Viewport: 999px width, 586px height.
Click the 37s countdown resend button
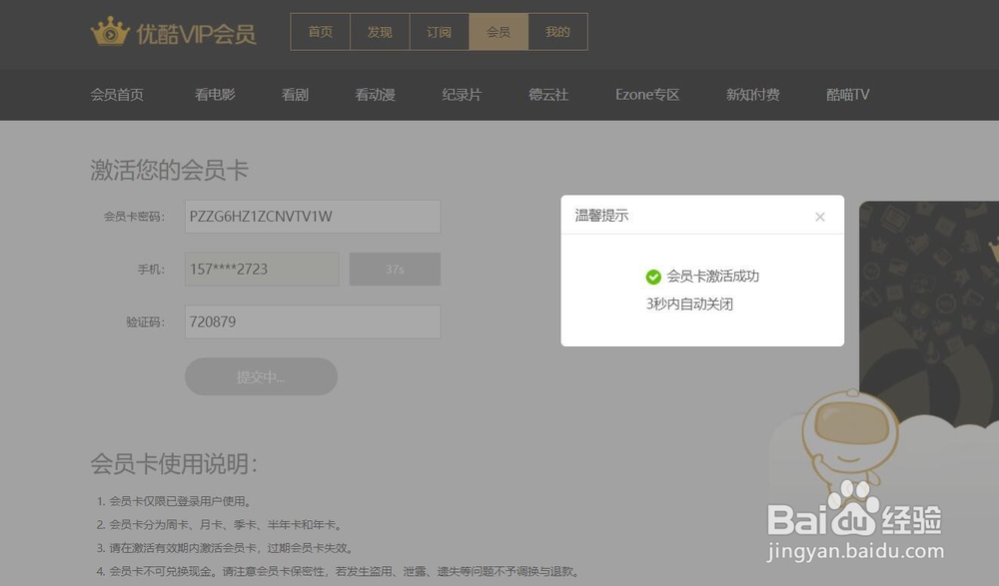click(x=395, y=269)
